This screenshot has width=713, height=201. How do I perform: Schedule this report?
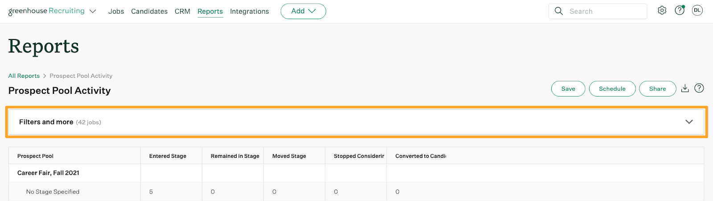(612, 88)
